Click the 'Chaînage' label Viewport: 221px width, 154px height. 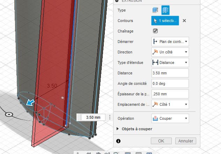(x=125, y=31)
